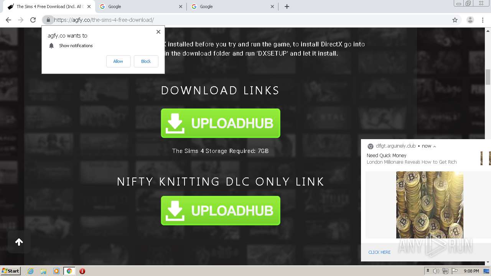
Task: Click the NIFTY KNITTING DLC ONLY LINK heading
Action: pos(221,181)
